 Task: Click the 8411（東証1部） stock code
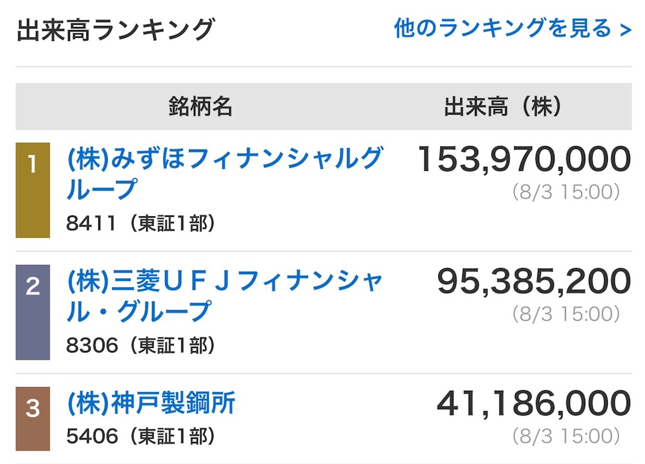(140, 224)
